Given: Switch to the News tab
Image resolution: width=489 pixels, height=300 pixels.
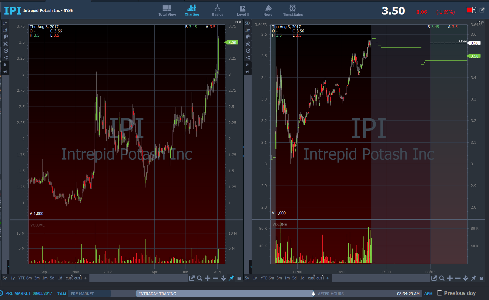Looking at the screenshot, I should (268, 11).
